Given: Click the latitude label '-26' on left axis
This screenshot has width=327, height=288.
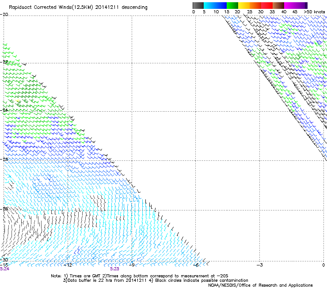Looking at the screenshot, I should 4,160.
